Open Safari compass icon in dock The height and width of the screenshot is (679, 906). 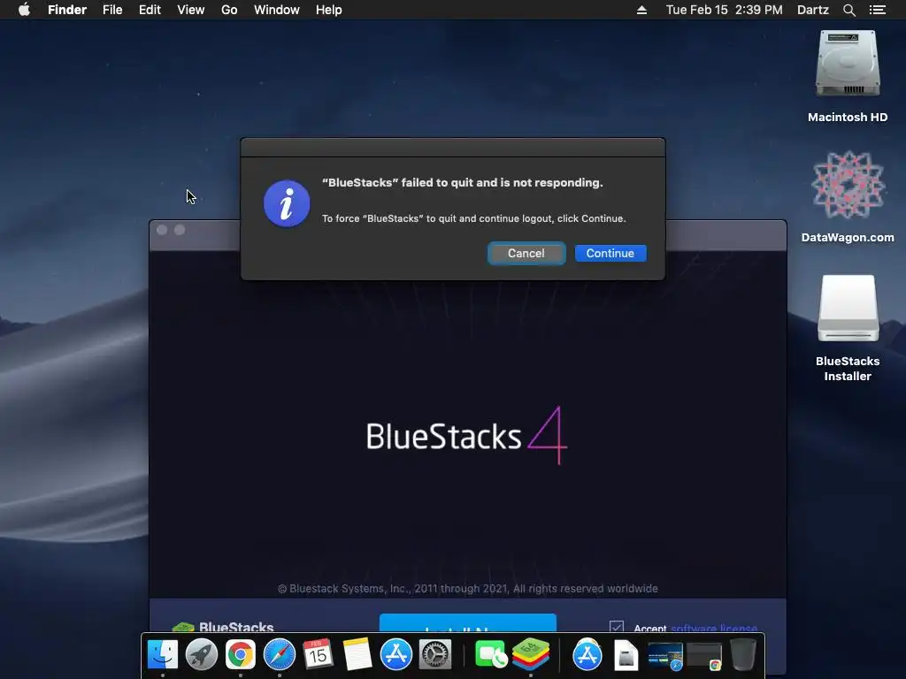[x=279, y=654]
